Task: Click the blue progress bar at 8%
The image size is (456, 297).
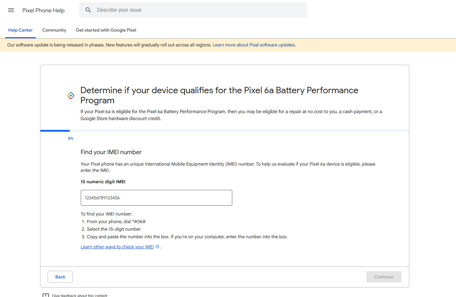Action: [55, 131]
